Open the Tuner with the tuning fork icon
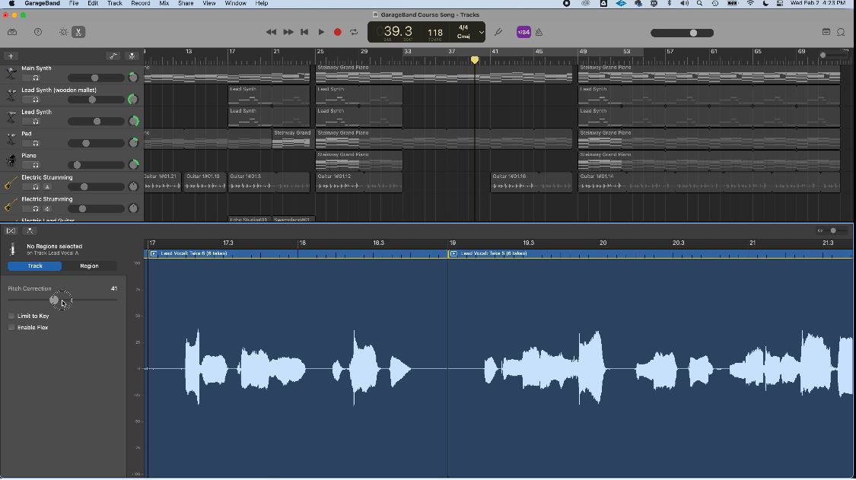The height and width of the screenshot is (480, 856). 498,32
